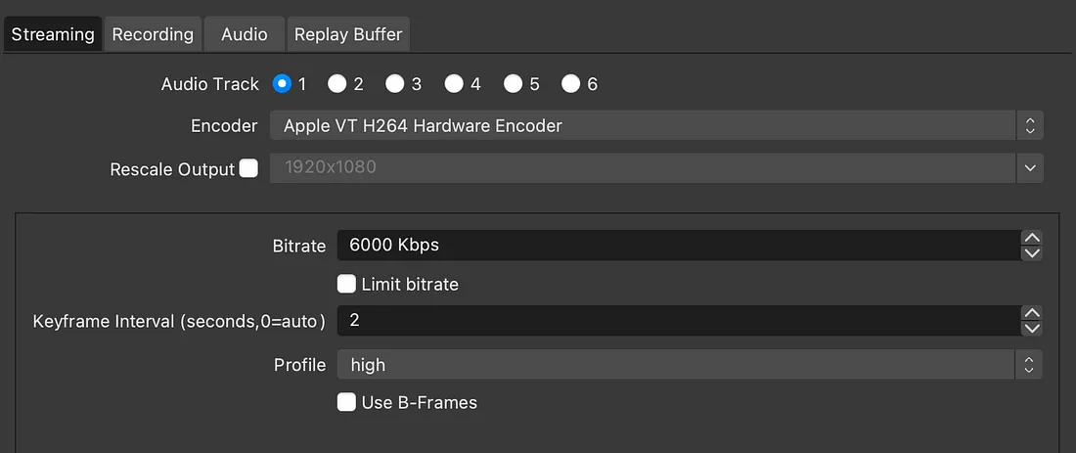Enable the Limit bitrate checkbox
Screen dimensions: 1076x453
coord(346,285)
